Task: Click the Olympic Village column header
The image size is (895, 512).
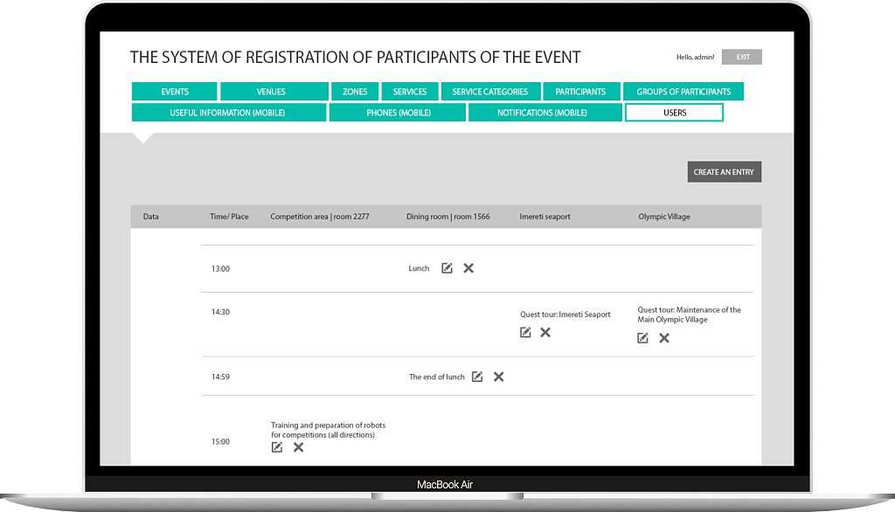Action: (x=664, y=217)
